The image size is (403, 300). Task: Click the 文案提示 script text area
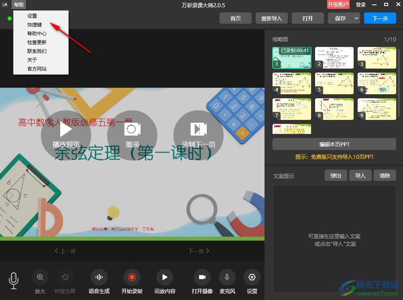334,239
